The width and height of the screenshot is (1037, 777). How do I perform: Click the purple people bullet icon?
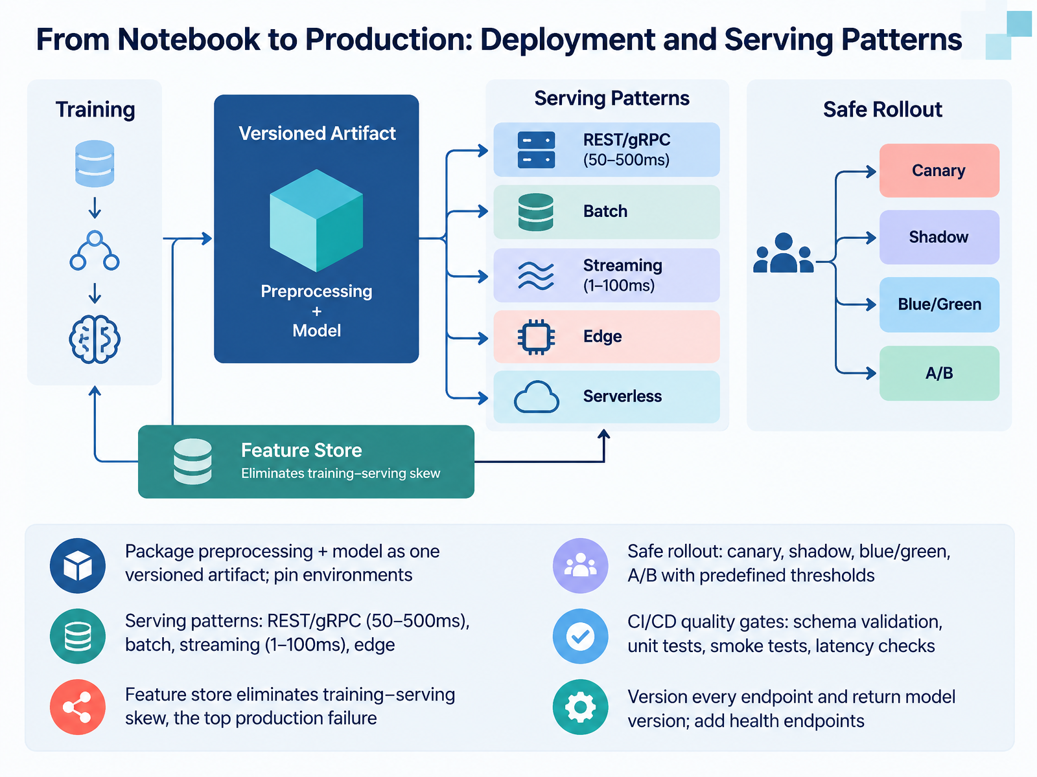coord(581,566)
